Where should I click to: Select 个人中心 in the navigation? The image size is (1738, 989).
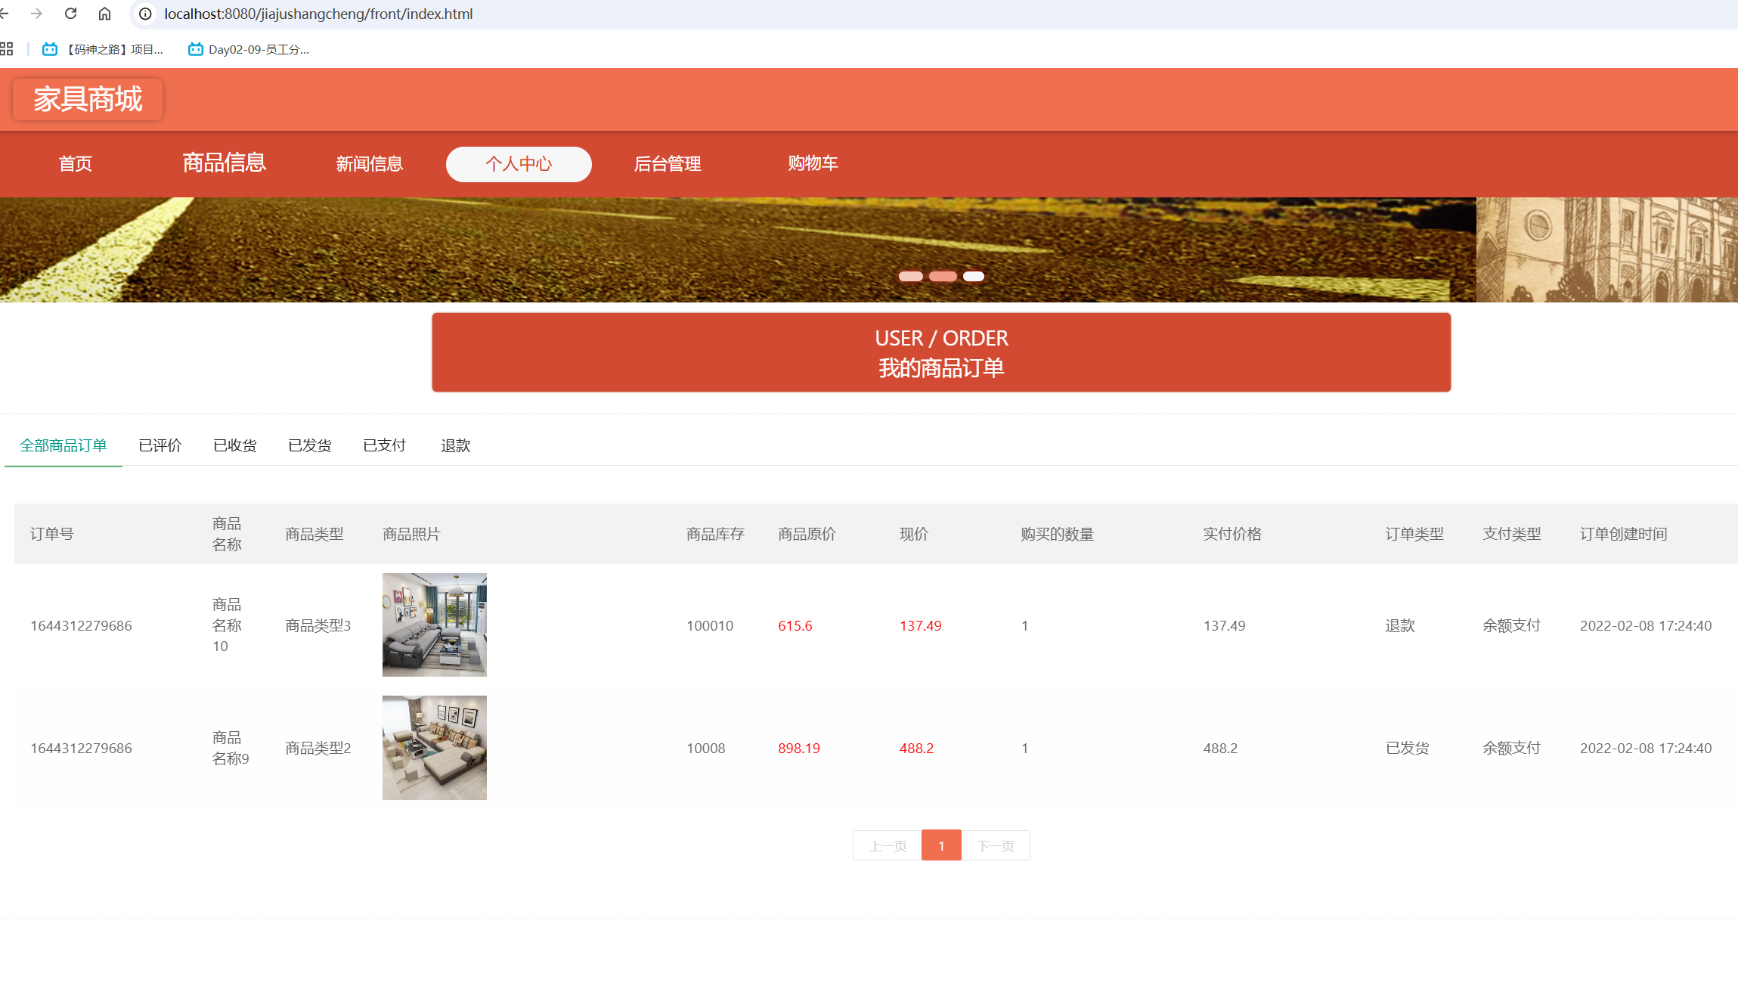(x=519, y=164)
